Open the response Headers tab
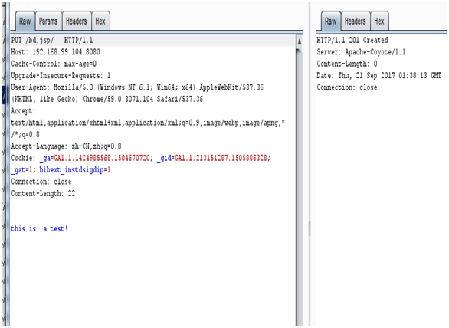This screenshot has width=449, height=328. pos(356,21)
